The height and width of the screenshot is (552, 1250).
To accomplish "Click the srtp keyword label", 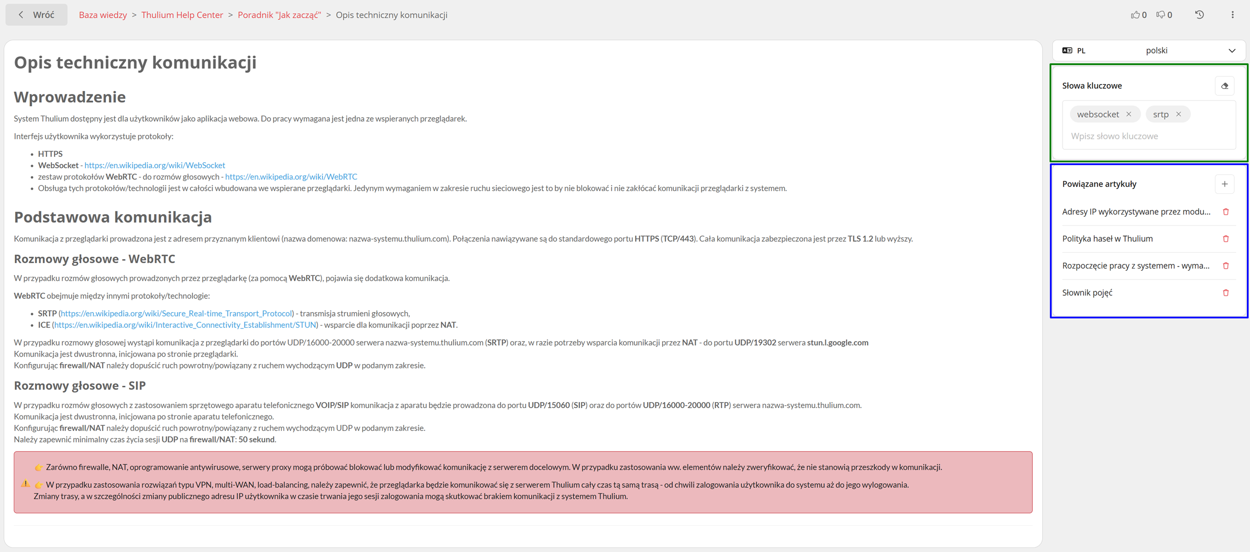I will click(x=1160, y=114).
